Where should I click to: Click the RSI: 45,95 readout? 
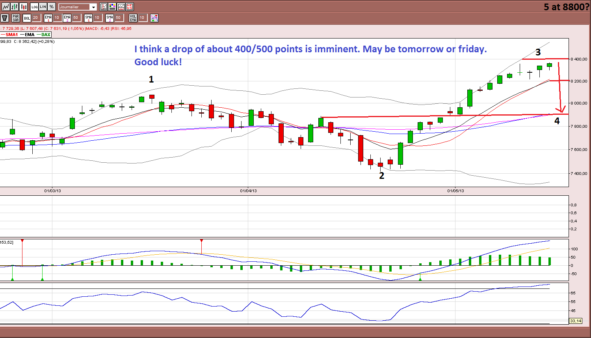(x=121, y=29)
